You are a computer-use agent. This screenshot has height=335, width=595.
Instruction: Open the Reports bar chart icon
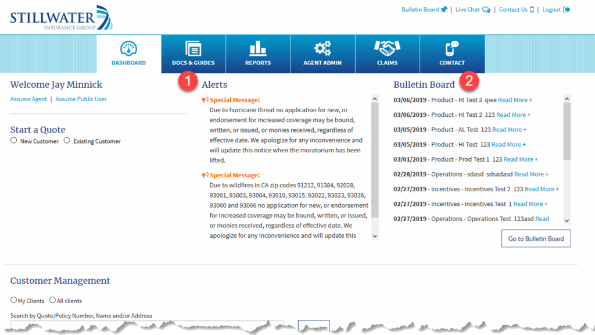click(257, 48)
